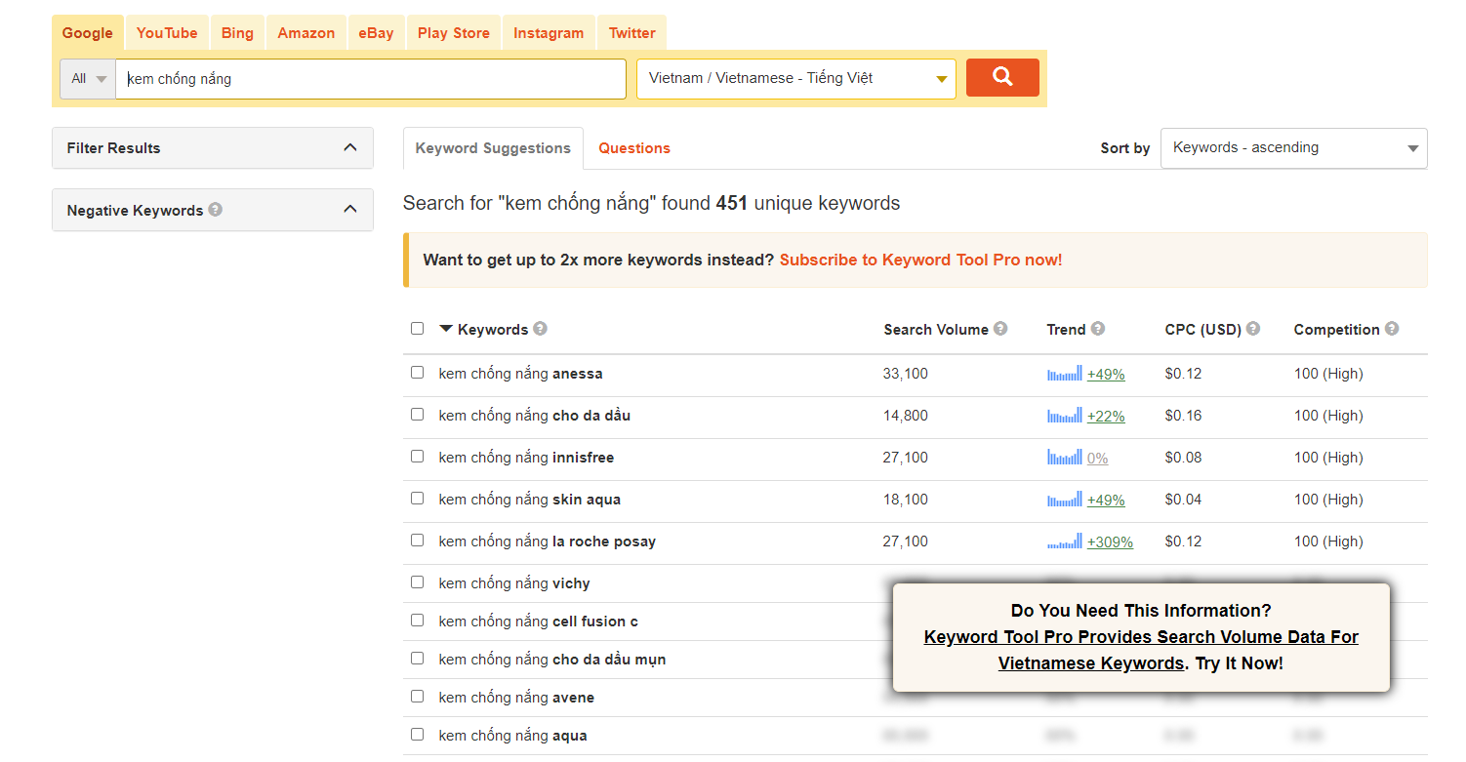Check the avene keyword box
This screenshot has height=762, width=1466.
[418, 697]
